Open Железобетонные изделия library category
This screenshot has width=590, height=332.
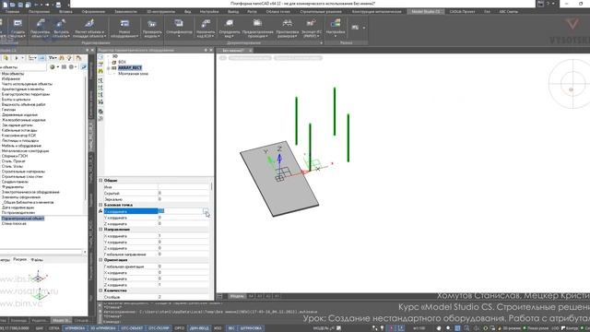pyautogui.click(x=23, y=120)
